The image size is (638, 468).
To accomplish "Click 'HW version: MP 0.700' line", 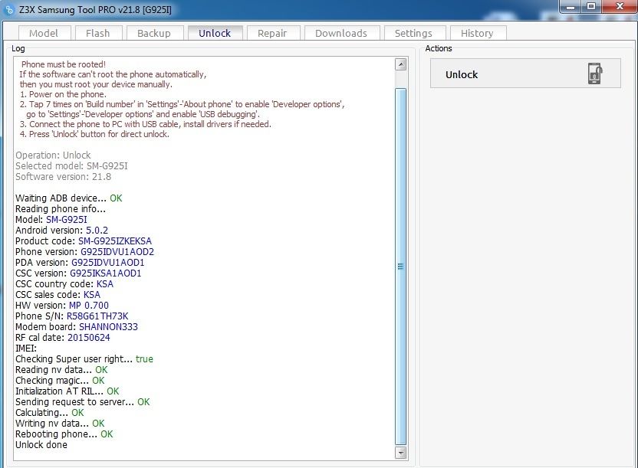I will 62,306.
